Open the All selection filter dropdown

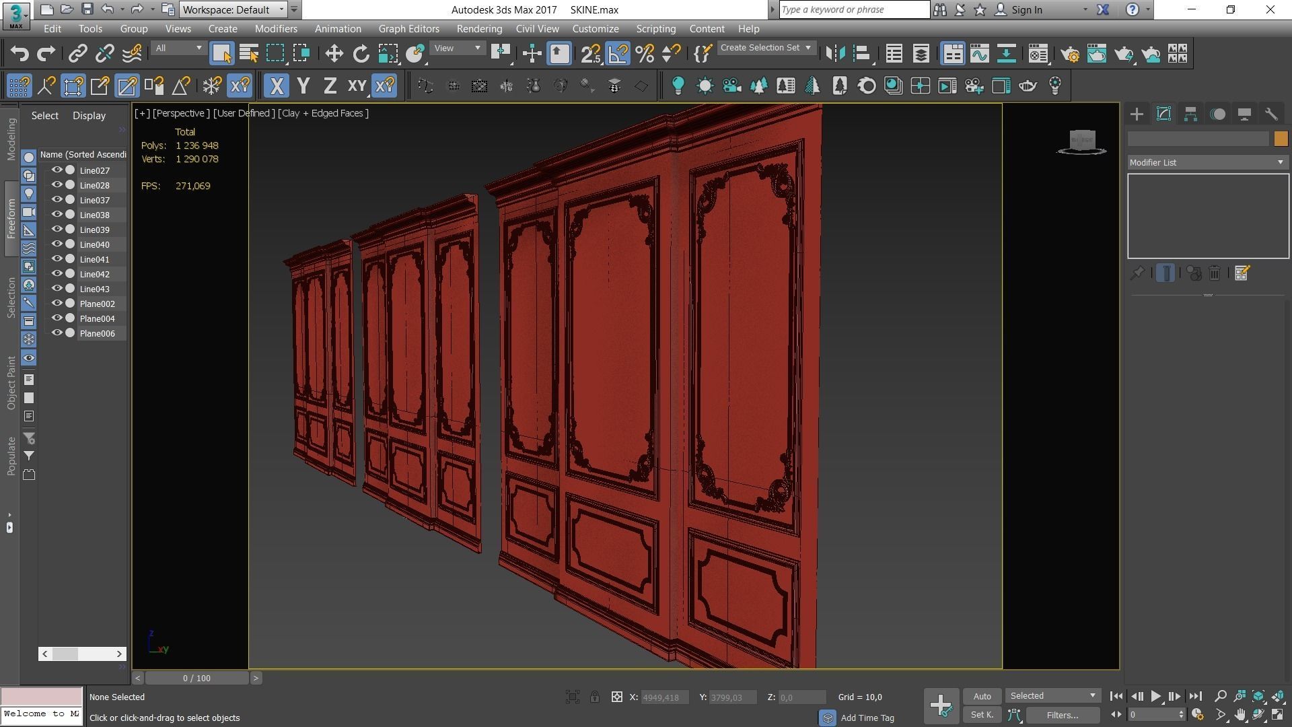(x=178, y=48)
